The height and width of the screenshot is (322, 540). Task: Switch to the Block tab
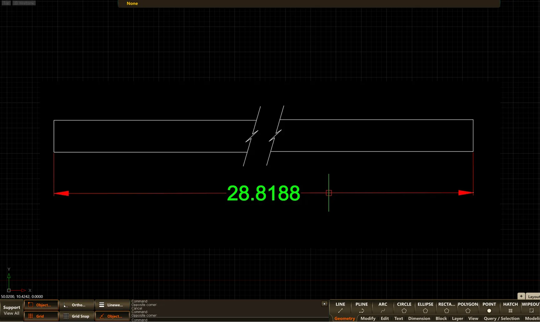(x=441, y=318)
